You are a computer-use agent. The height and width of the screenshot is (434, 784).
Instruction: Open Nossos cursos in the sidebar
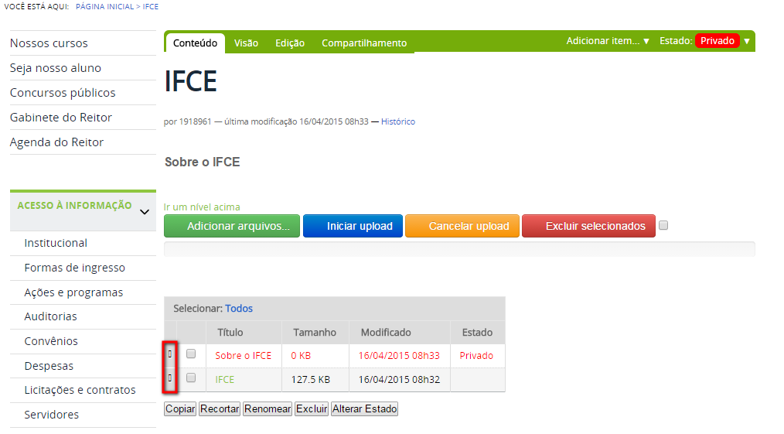[x=49, y=43]
